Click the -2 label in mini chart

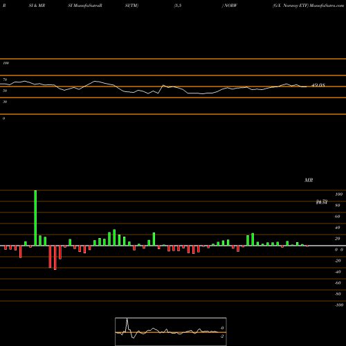click(221, 336)
